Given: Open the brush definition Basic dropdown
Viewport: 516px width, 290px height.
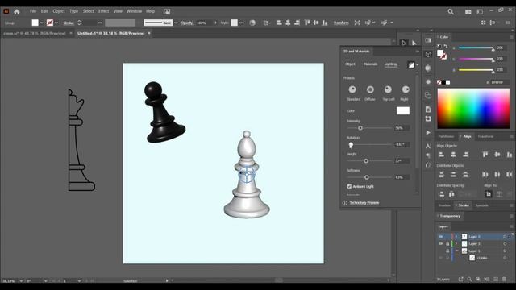Looking at the screenshot, I should [x=176, y=23].
